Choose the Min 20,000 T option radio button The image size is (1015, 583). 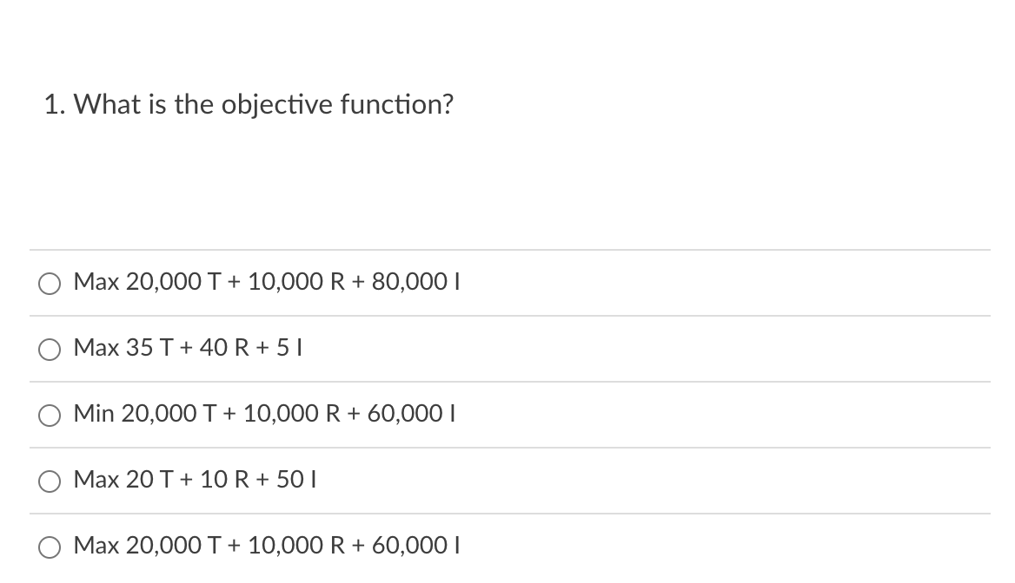pyautogui.click(x=50, y=415)
